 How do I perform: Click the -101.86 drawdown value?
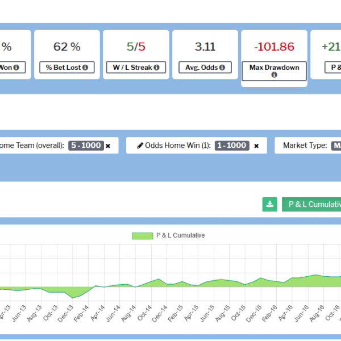tap(275, 47)
